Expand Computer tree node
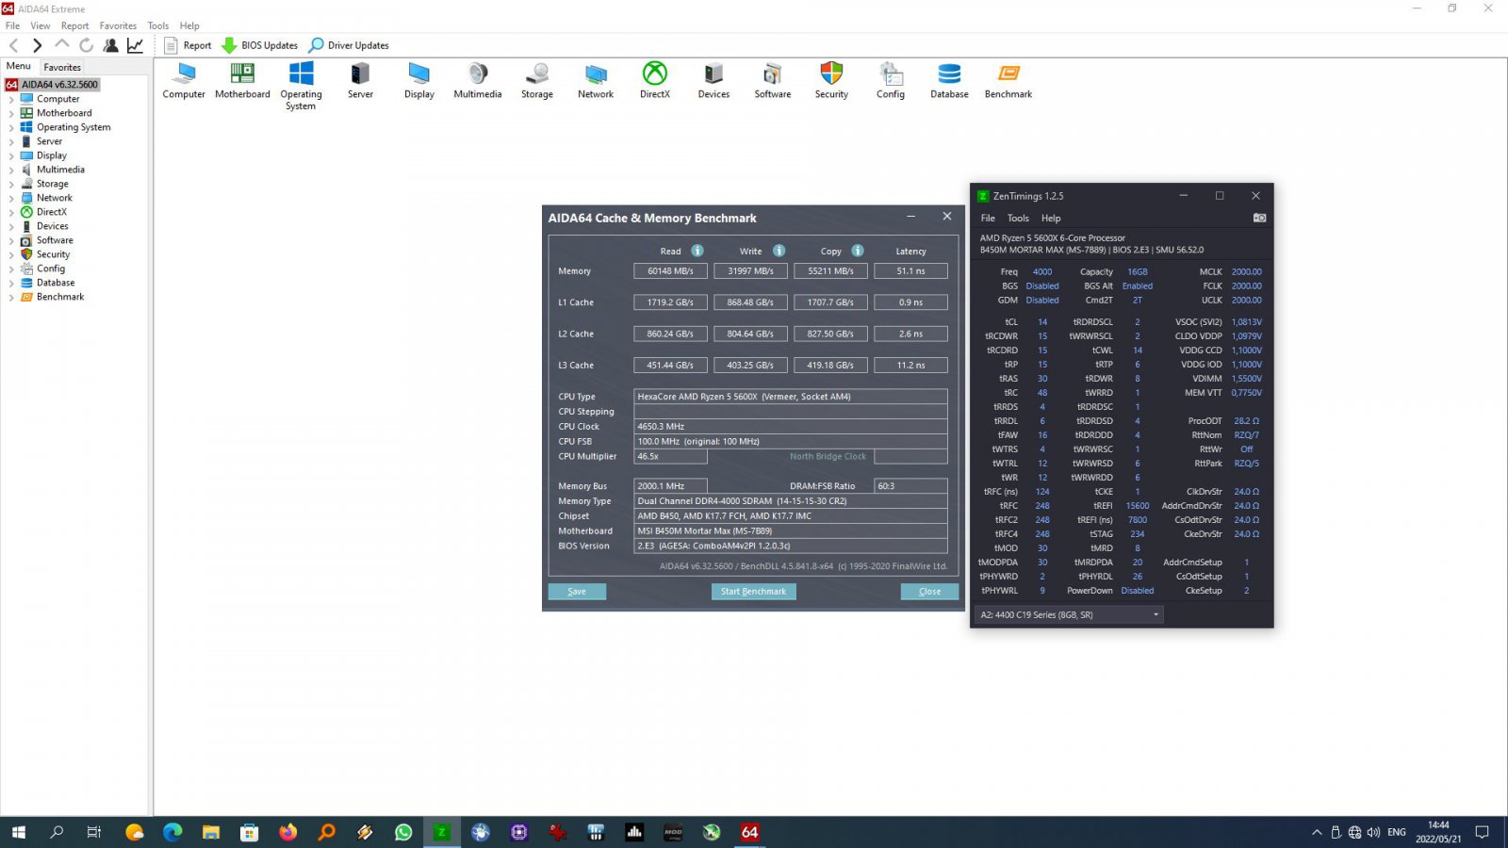Screen dimensions: 1508x848 coord(11,99)
